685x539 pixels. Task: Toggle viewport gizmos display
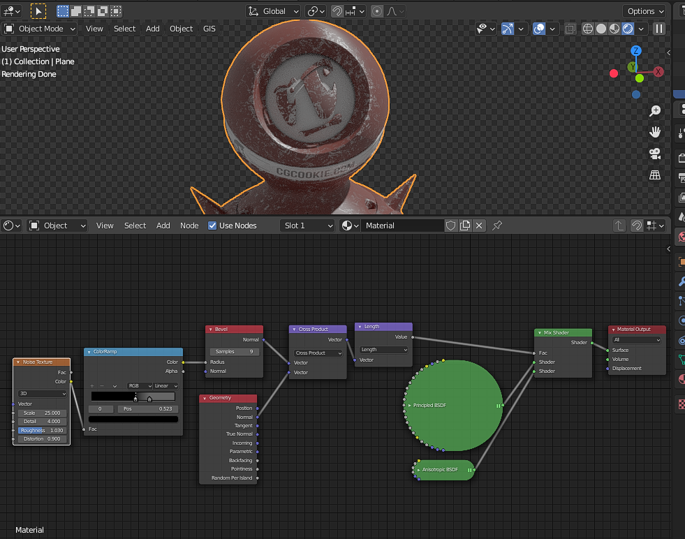coord(508,29)
